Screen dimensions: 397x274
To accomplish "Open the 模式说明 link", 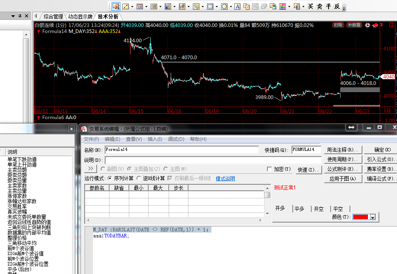I will click(x=225, y=179).
